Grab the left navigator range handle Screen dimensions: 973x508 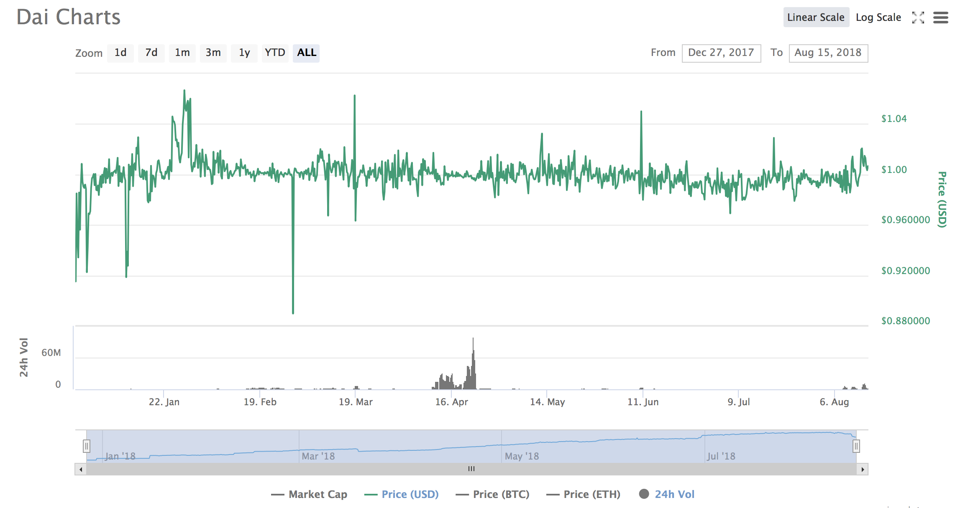tap(87, 446)
